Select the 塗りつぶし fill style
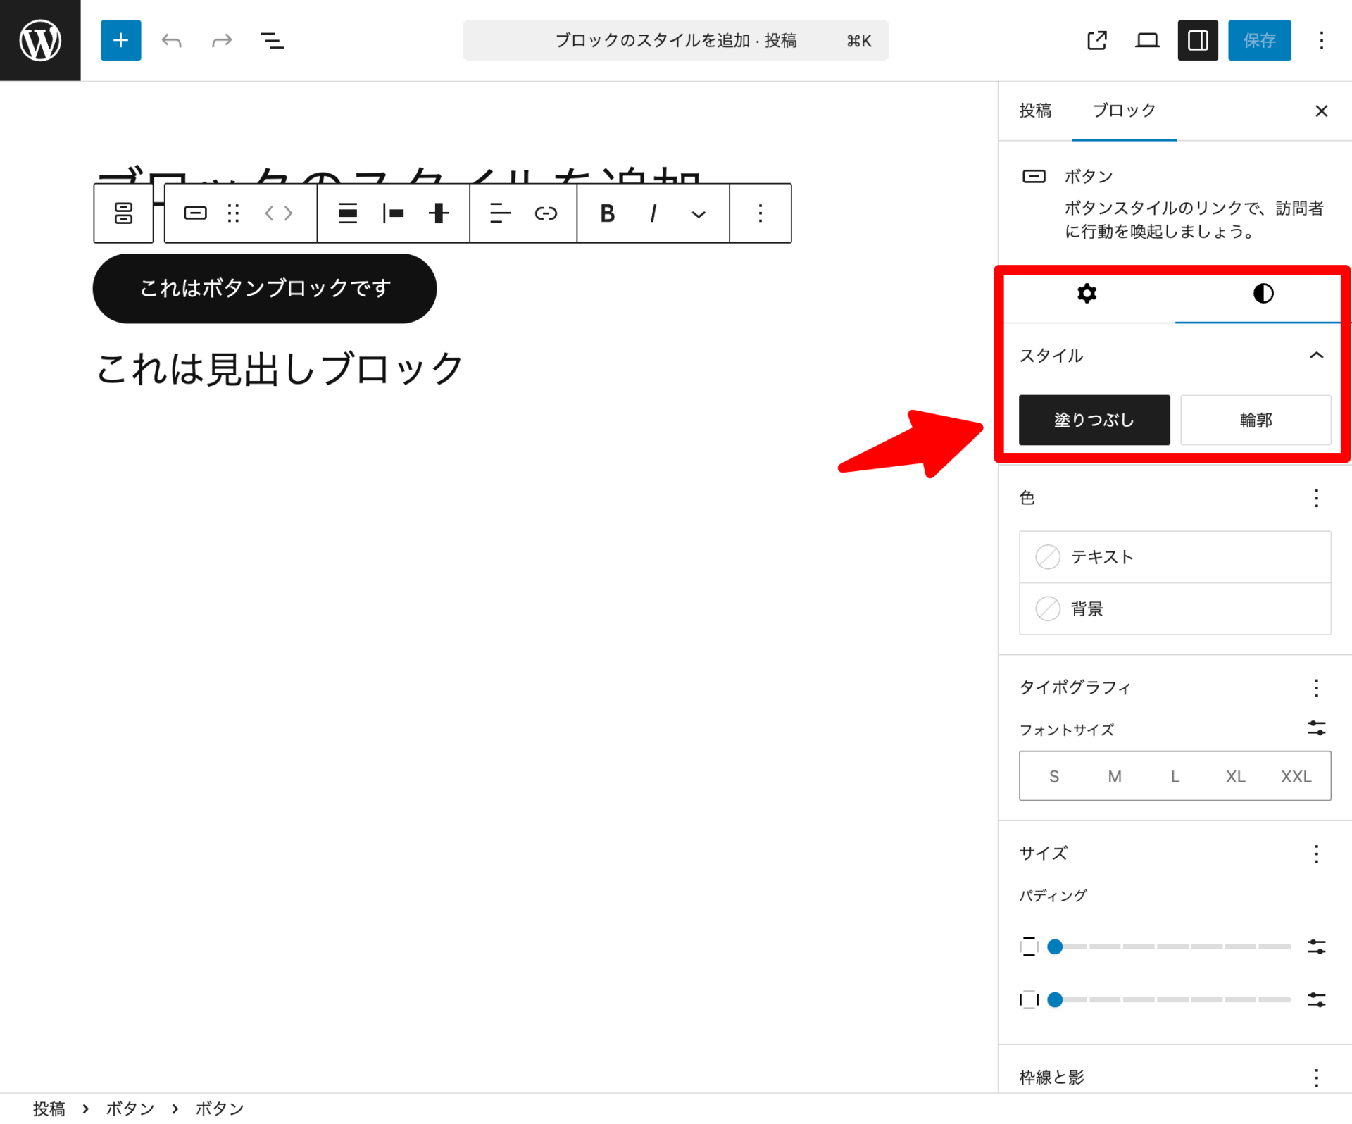The width and height of the screenshot is (1352, 1124). [1094, 420]
